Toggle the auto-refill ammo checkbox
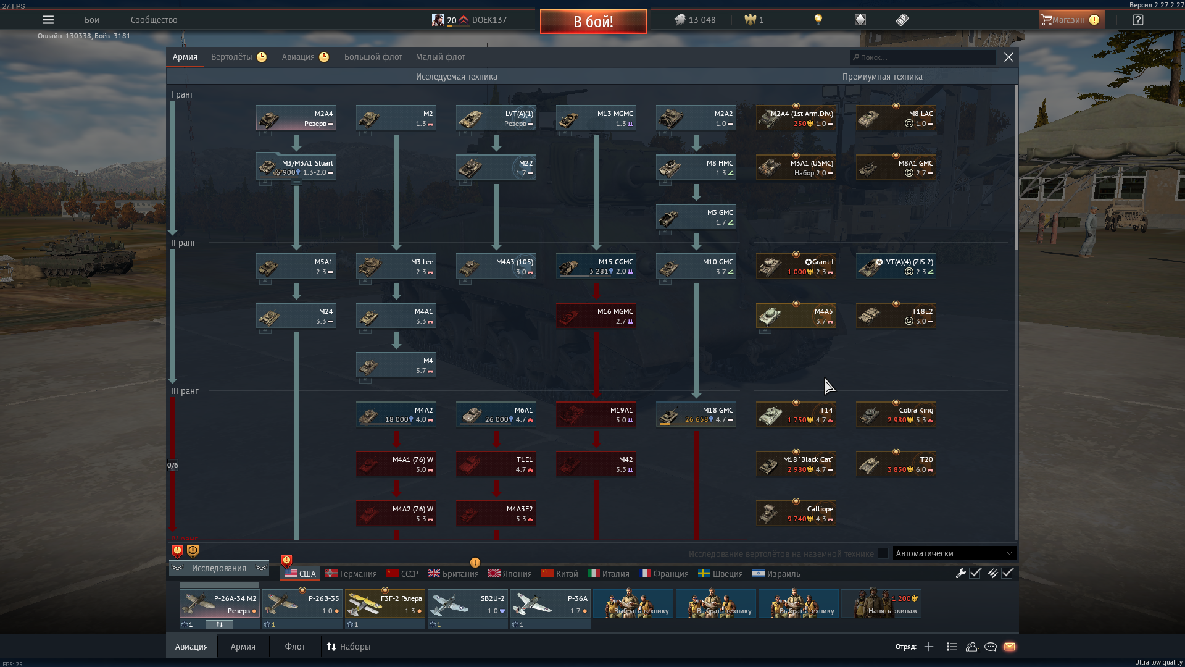The width and height of the screenshot is (1185, 667). click(1007, 573)
